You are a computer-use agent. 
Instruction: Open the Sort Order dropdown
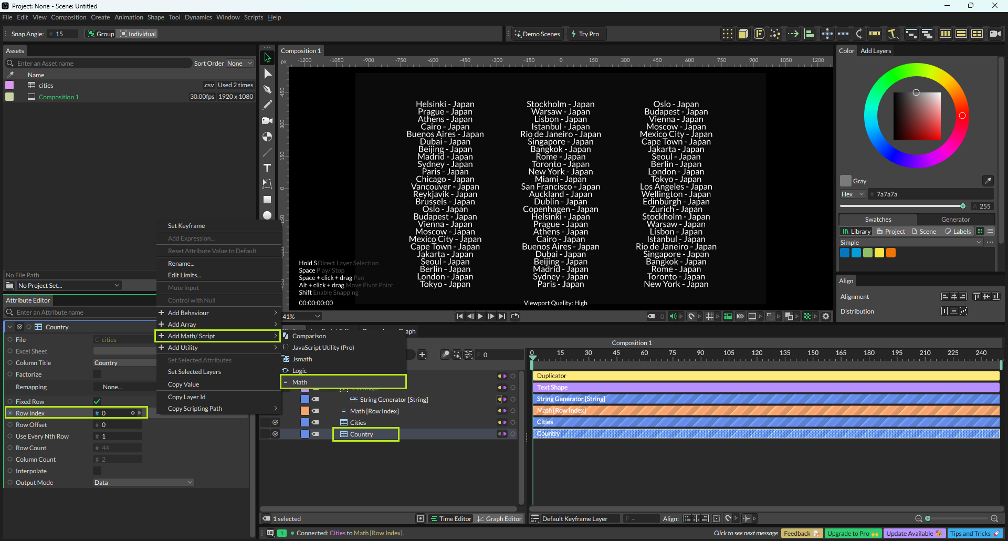239,64
